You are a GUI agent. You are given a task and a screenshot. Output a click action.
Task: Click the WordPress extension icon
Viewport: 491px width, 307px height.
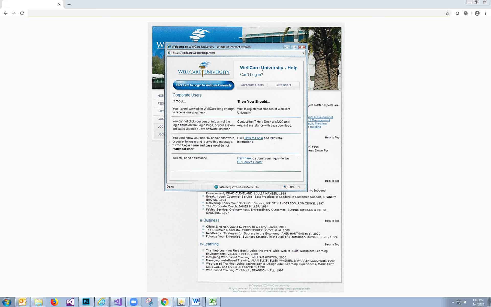(x=466, y=13)
